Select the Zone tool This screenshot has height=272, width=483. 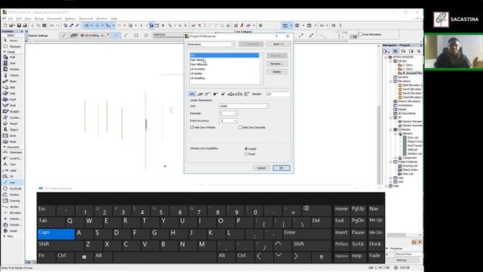[12, 136]
